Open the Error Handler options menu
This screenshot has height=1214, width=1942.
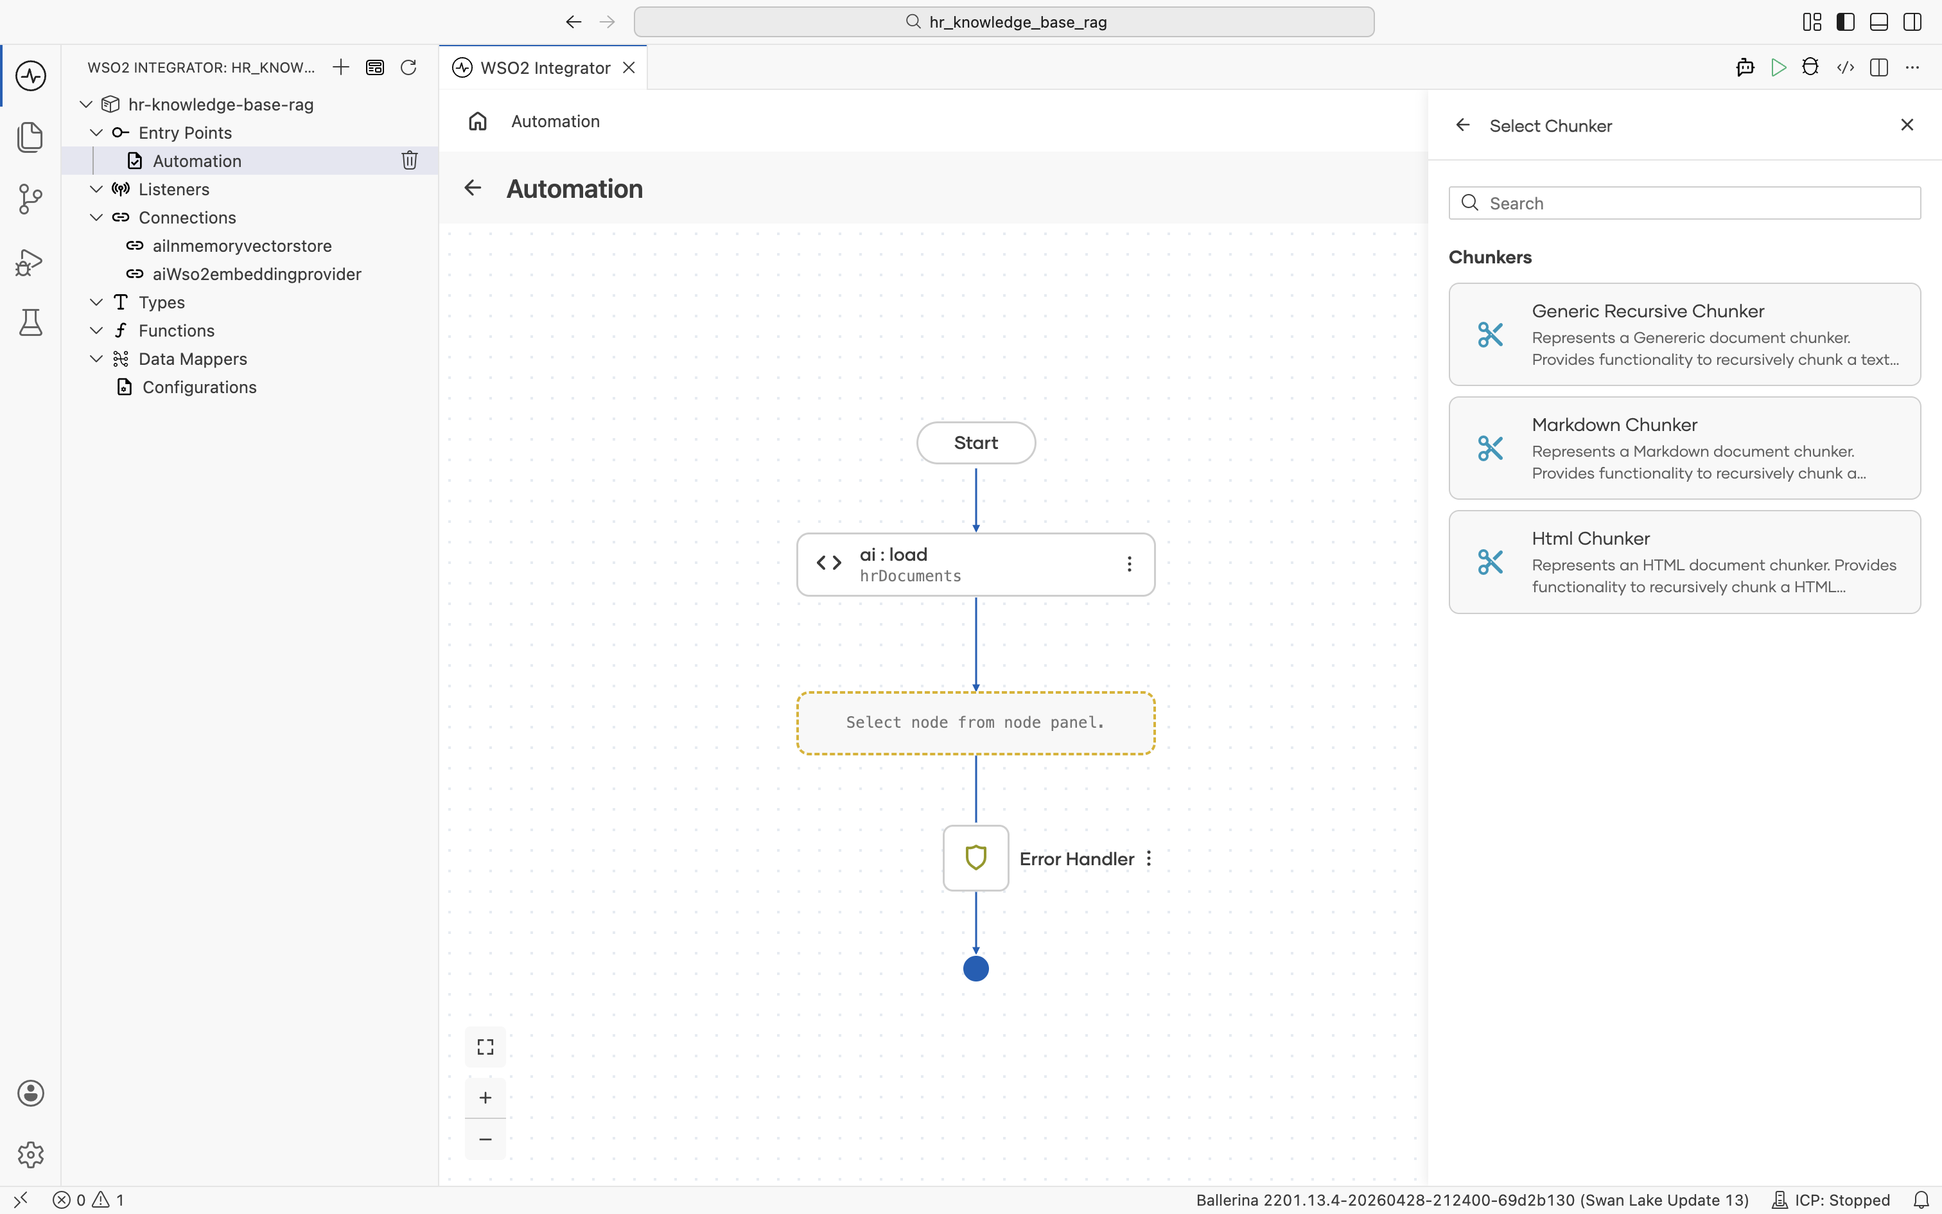(x=1149, y=858)
